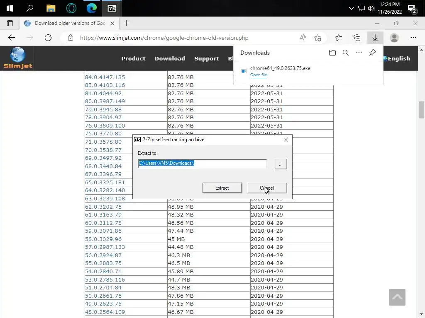Open version link 58.0.3029.96
Image resolution: width=425 pixels, height=318 pixels.
[103, 239]
